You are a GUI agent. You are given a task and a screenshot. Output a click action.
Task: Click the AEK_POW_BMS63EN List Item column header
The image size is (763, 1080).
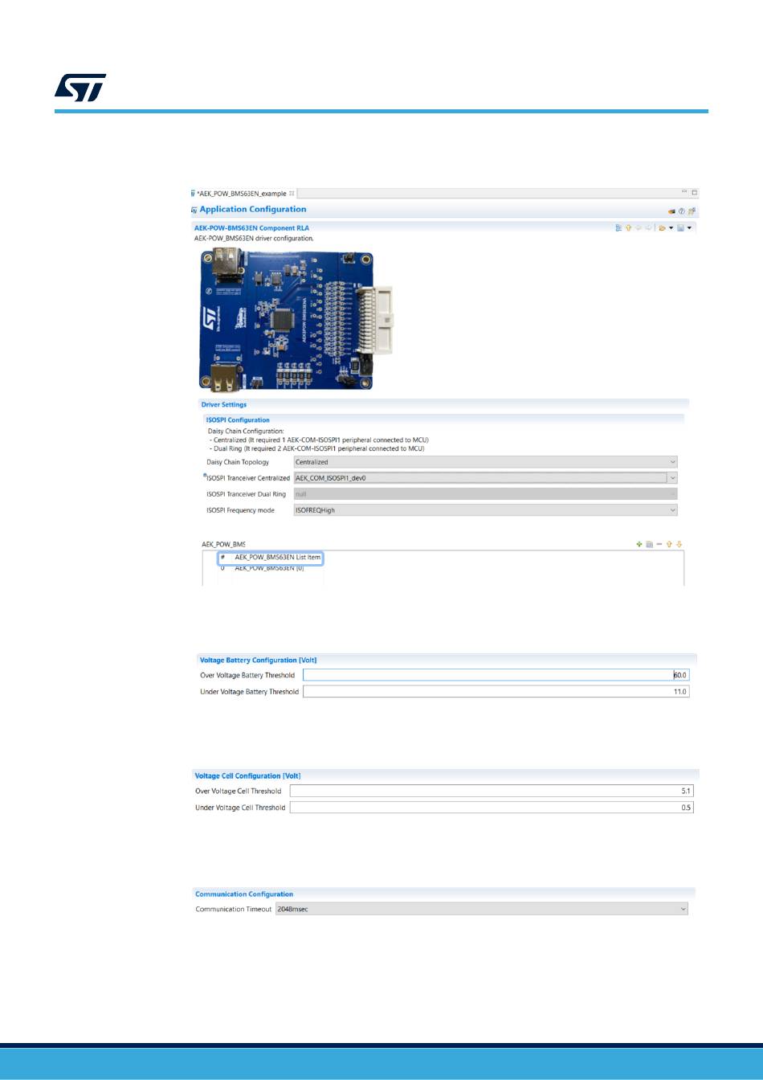[278, 557]
